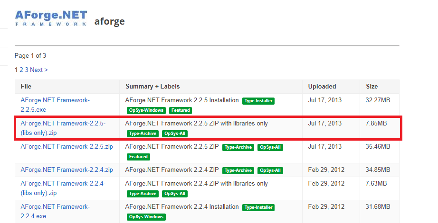Open AForge.NET Framework-2.2.4.exe download link
438x223 pixels.
[55, 211]
